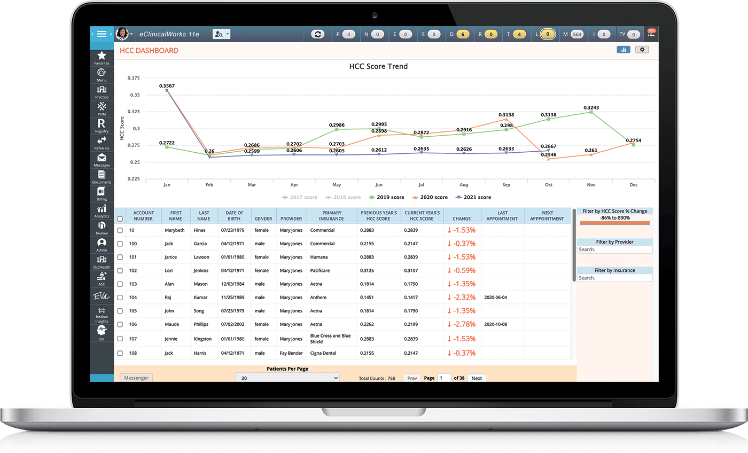Check the row for John Song
Screen dimensions: 748x453
[120, 311]
